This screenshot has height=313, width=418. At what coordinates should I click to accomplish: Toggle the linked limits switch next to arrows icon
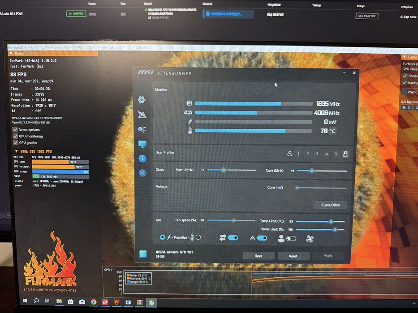pyautogui.click(x=233, y=237)
